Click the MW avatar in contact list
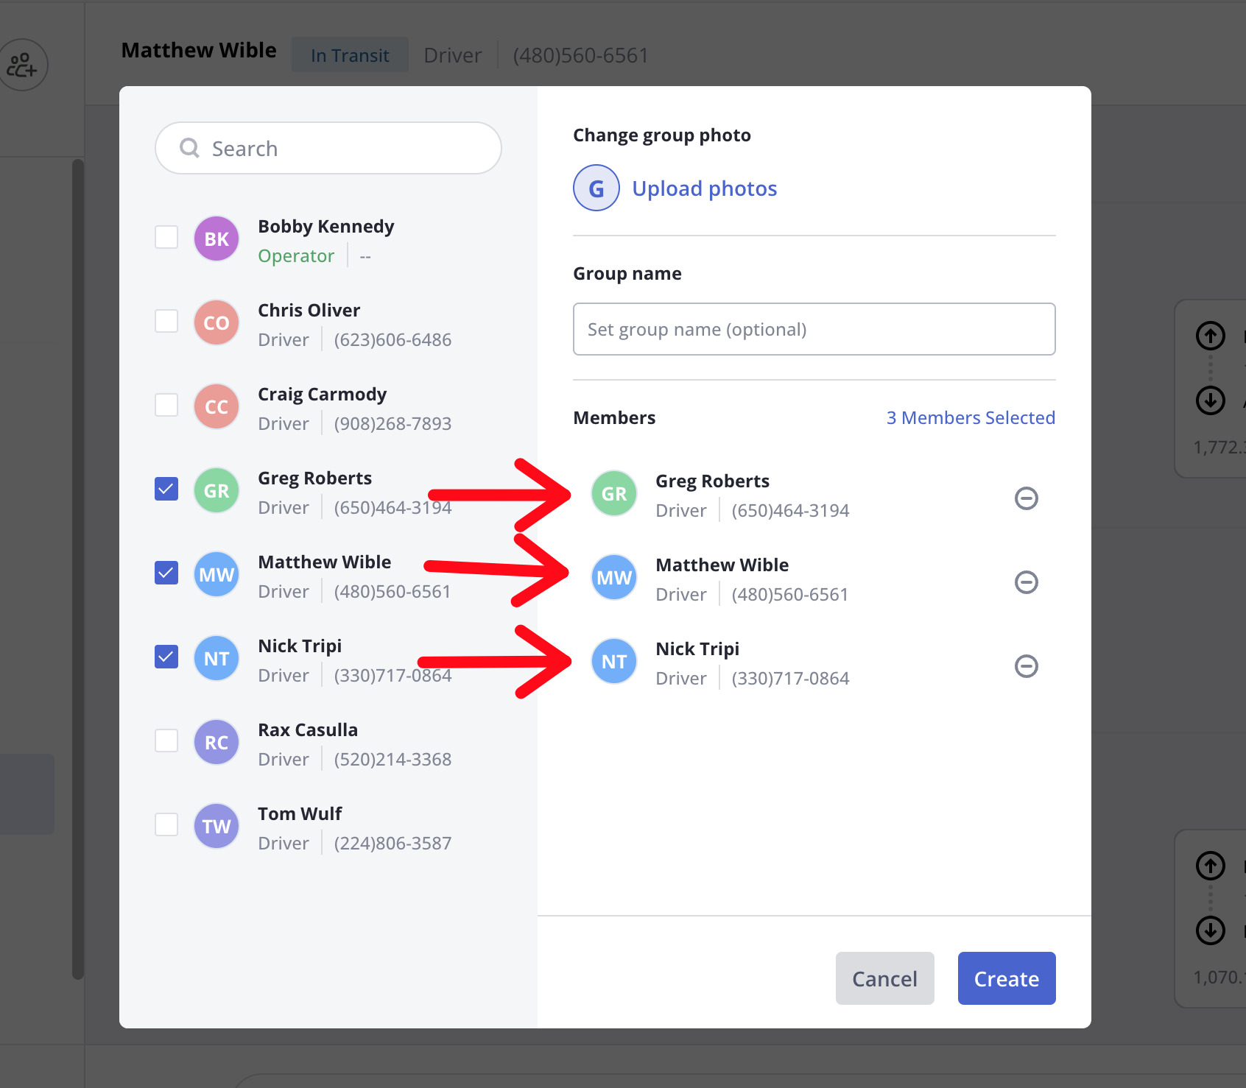 tap(217, 574)
